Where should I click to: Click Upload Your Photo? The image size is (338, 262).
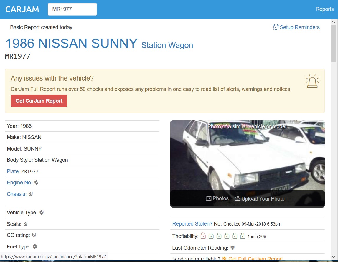click(263, 199)
